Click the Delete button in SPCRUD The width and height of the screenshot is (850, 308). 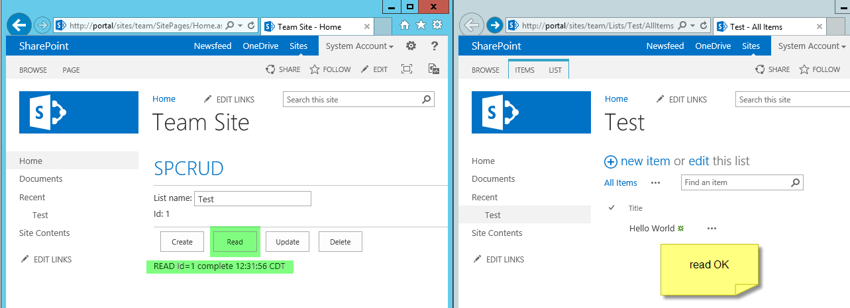(x=341, y=242)
